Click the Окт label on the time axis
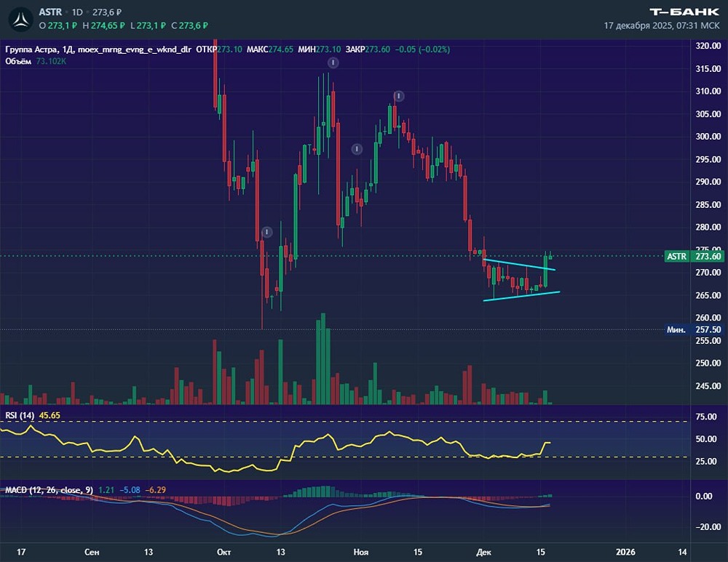Image resolution: width=728 pixels, height=562 pixels. [x=223, y=552]
